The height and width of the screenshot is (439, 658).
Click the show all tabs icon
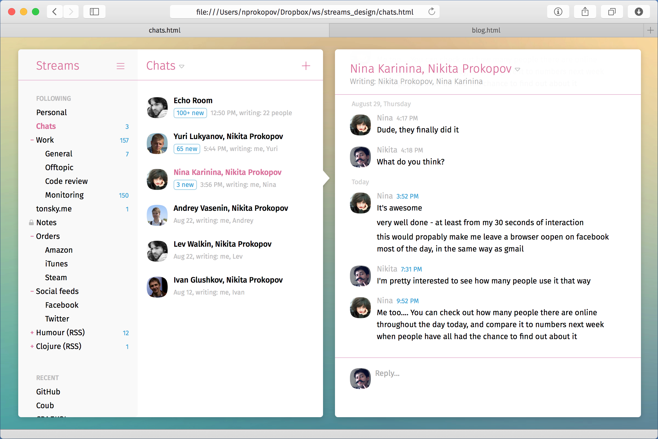[612, 12]
